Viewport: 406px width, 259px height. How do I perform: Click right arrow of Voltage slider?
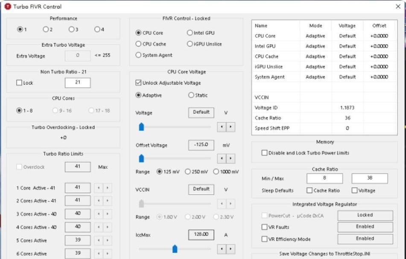tap(231, 127)
